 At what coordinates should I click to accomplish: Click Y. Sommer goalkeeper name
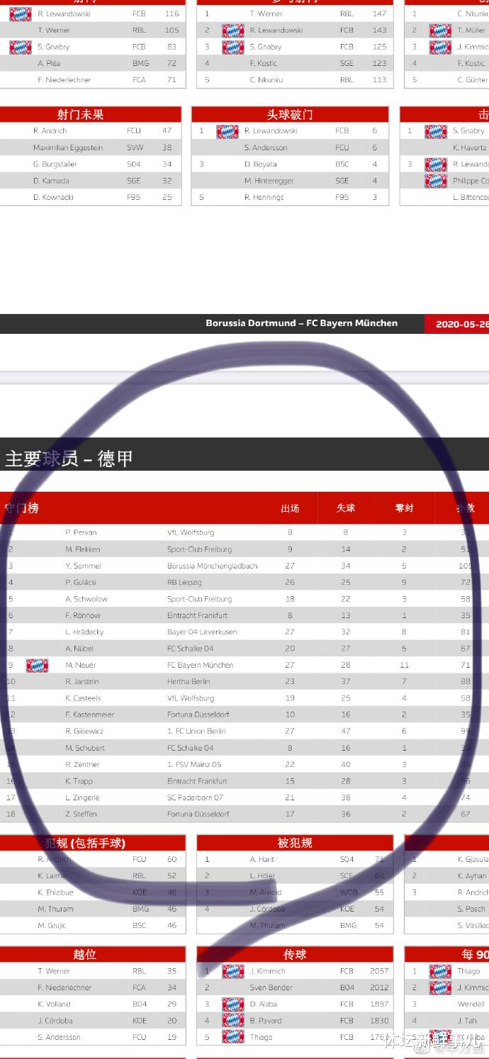[x=83, y=566]
